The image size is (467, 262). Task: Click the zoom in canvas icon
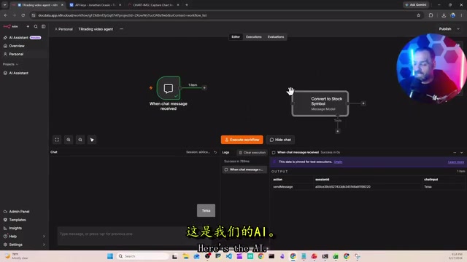point(69,140)
